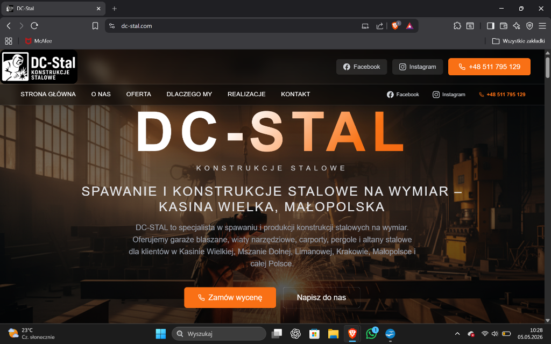
Task: Click the battery tray icon
Action: point(506,333)
